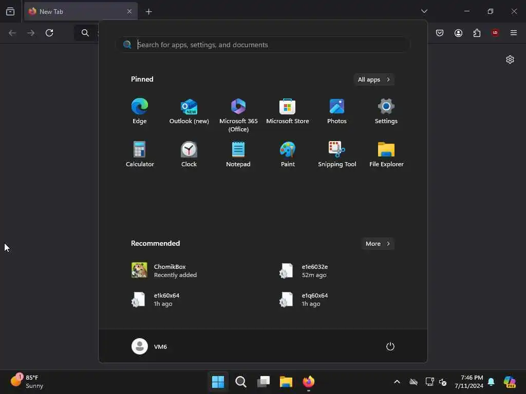Open Firefox View recent browsing icon
This screenshot has width=526, height=394.
[x=10, y=12]
